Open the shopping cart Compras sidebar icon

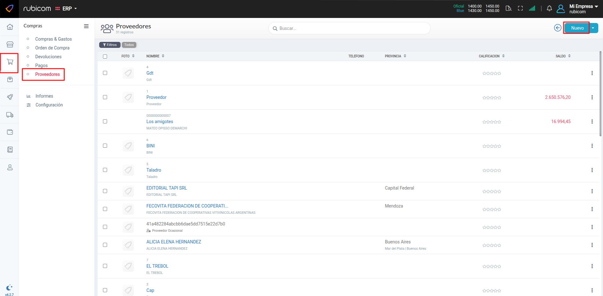click(x=10, y=62)
